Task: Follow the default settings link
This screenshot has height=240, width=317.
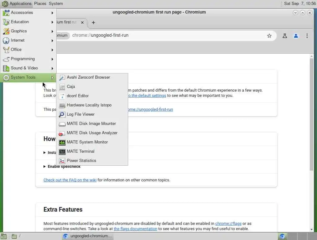Action: (x=147, y=96)
